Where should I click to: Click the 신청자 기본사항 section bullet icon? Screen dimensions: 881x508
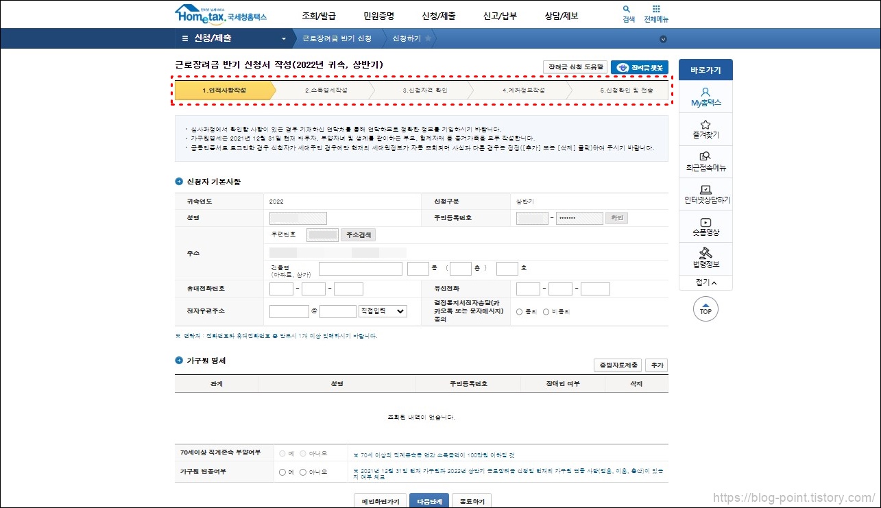(x=179, y=182)
